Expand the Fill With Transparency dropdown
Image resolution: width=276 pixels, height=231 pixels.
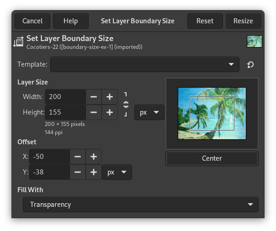point(140,205)
